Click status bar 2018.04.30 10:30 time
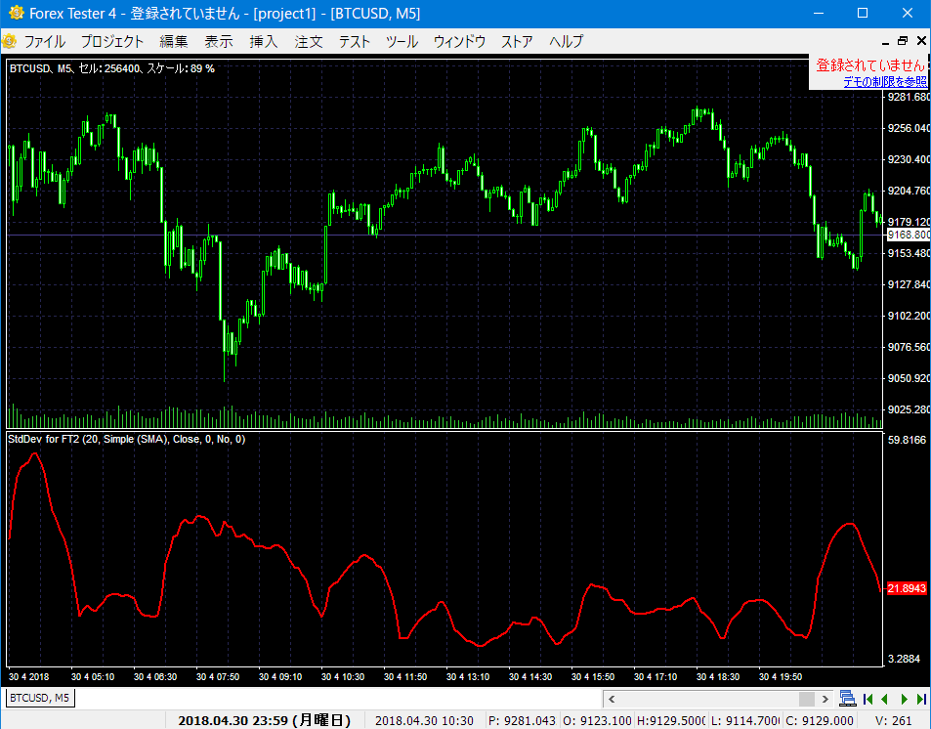This screenshot has width=931, height=729. (x=425, y=720)
